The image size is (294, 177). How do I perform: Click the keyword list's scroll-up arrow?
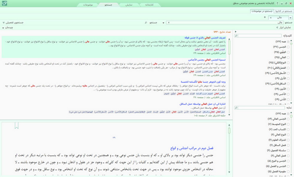pos(291,40)
